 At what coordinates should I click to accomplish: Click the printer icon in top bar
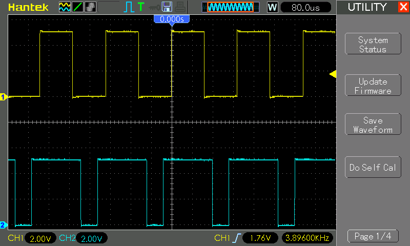point(179,7)
